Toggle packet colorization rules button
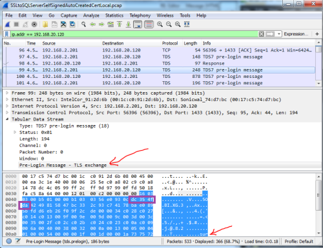Screen dimensions: 323x248 pos(149,24)
